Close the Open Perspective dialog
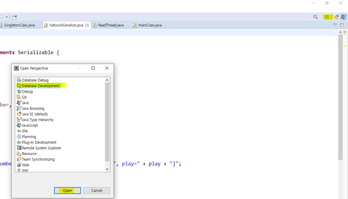 tap(107, 68)
